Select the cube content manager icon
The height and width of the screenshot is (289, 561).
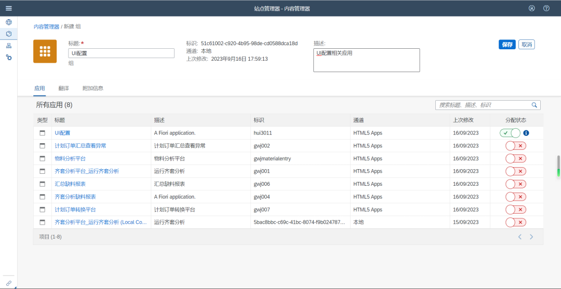click(9, 34)
